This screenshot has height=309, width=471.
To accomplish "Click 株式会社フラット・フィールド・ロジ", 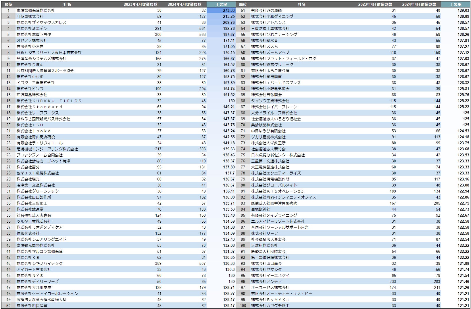I will 284,59.
